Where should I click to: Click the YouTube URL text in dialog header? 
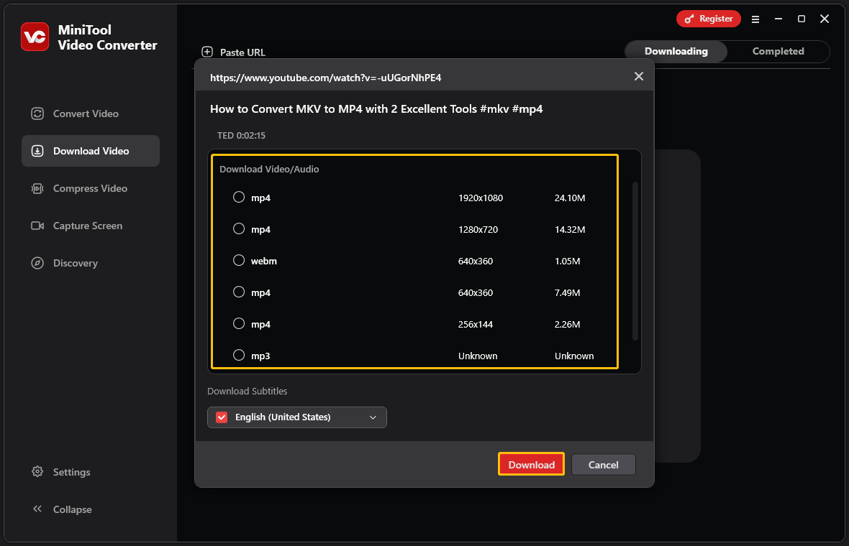[x=325, y=78]
